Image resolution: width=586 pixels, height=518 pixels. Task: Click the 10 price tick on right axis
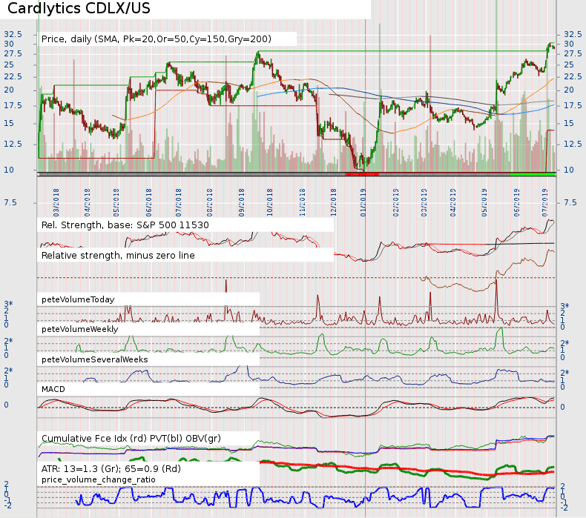[x=569, y=170]
